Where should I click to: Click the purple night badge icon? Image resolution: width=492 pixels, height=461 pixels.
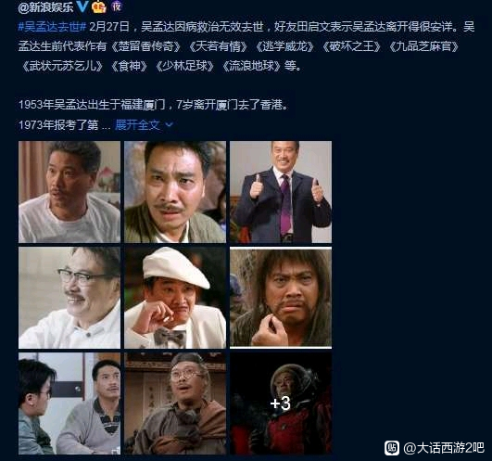point(117,6)
